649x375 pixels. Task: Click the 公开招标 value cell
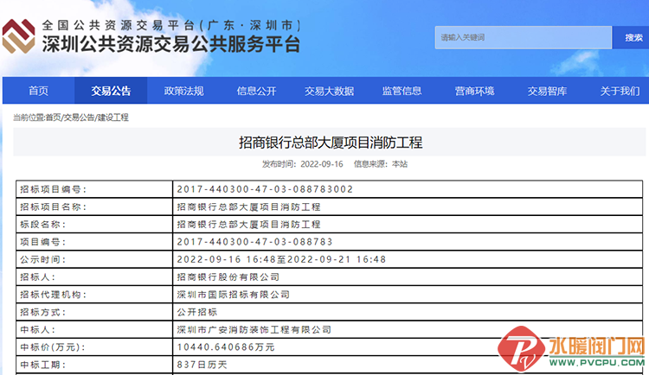(x=408, y=312)
